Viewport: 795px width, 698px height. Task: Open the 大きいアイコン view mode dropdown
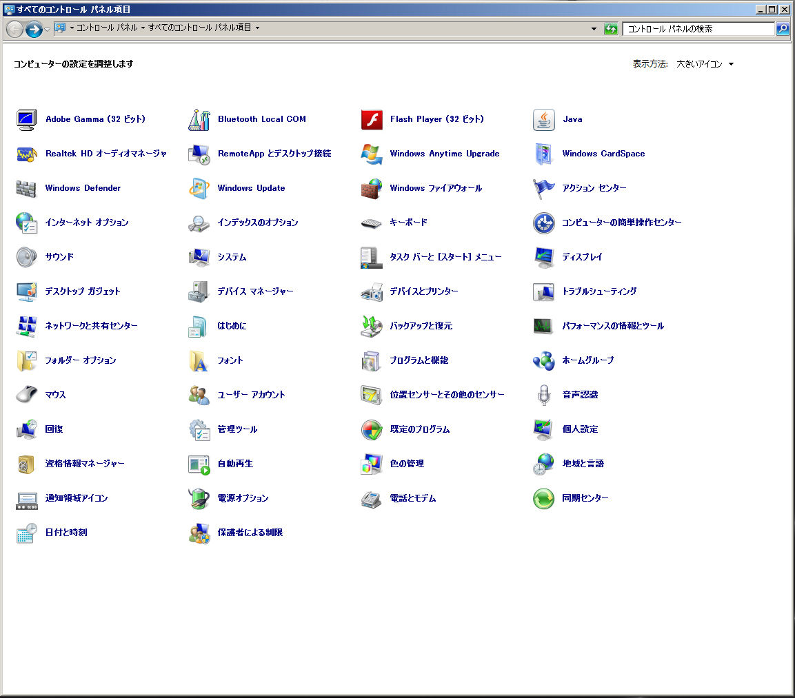pyautogui.click(x=705, y=64)
